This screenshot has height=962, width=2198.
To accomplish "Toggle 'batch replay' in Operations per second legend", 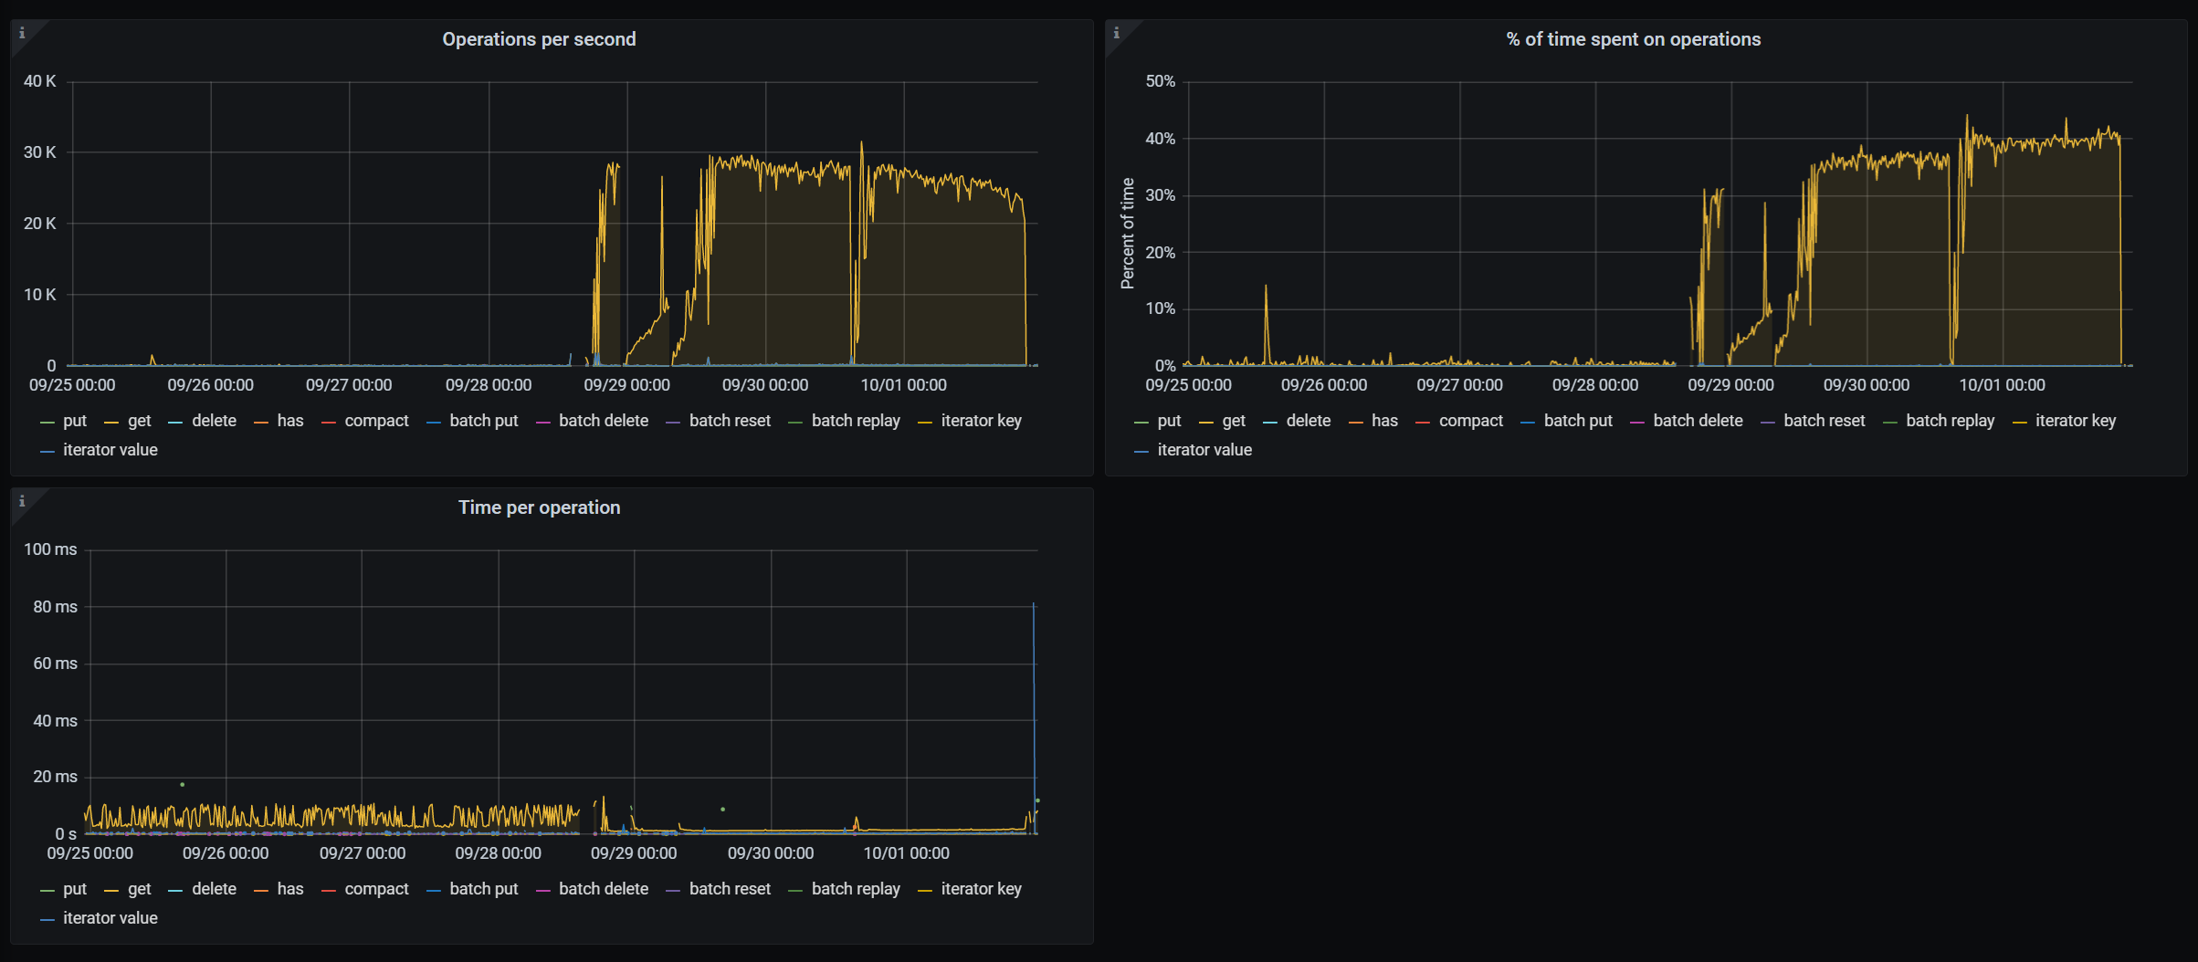I will pos(857,421).
